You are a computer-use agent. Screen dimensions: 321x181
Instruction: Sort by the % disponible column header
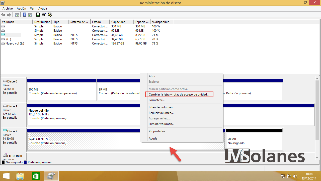point(162,22)
